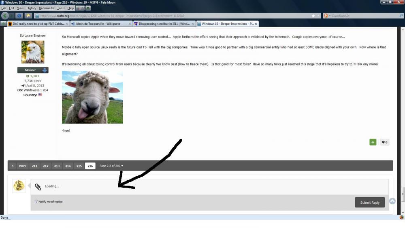Click the 'Software Engineer' title text
Viewport: 405px width, 228px height.
coord(33,36)
